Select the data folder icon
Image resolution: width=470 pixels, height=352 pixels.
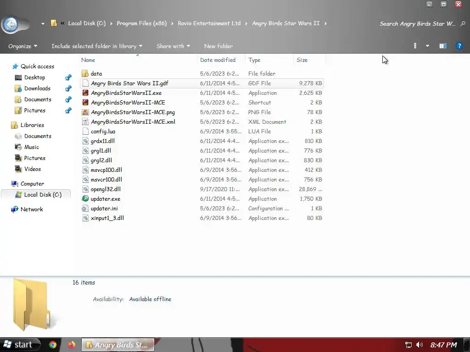point(85,74)
